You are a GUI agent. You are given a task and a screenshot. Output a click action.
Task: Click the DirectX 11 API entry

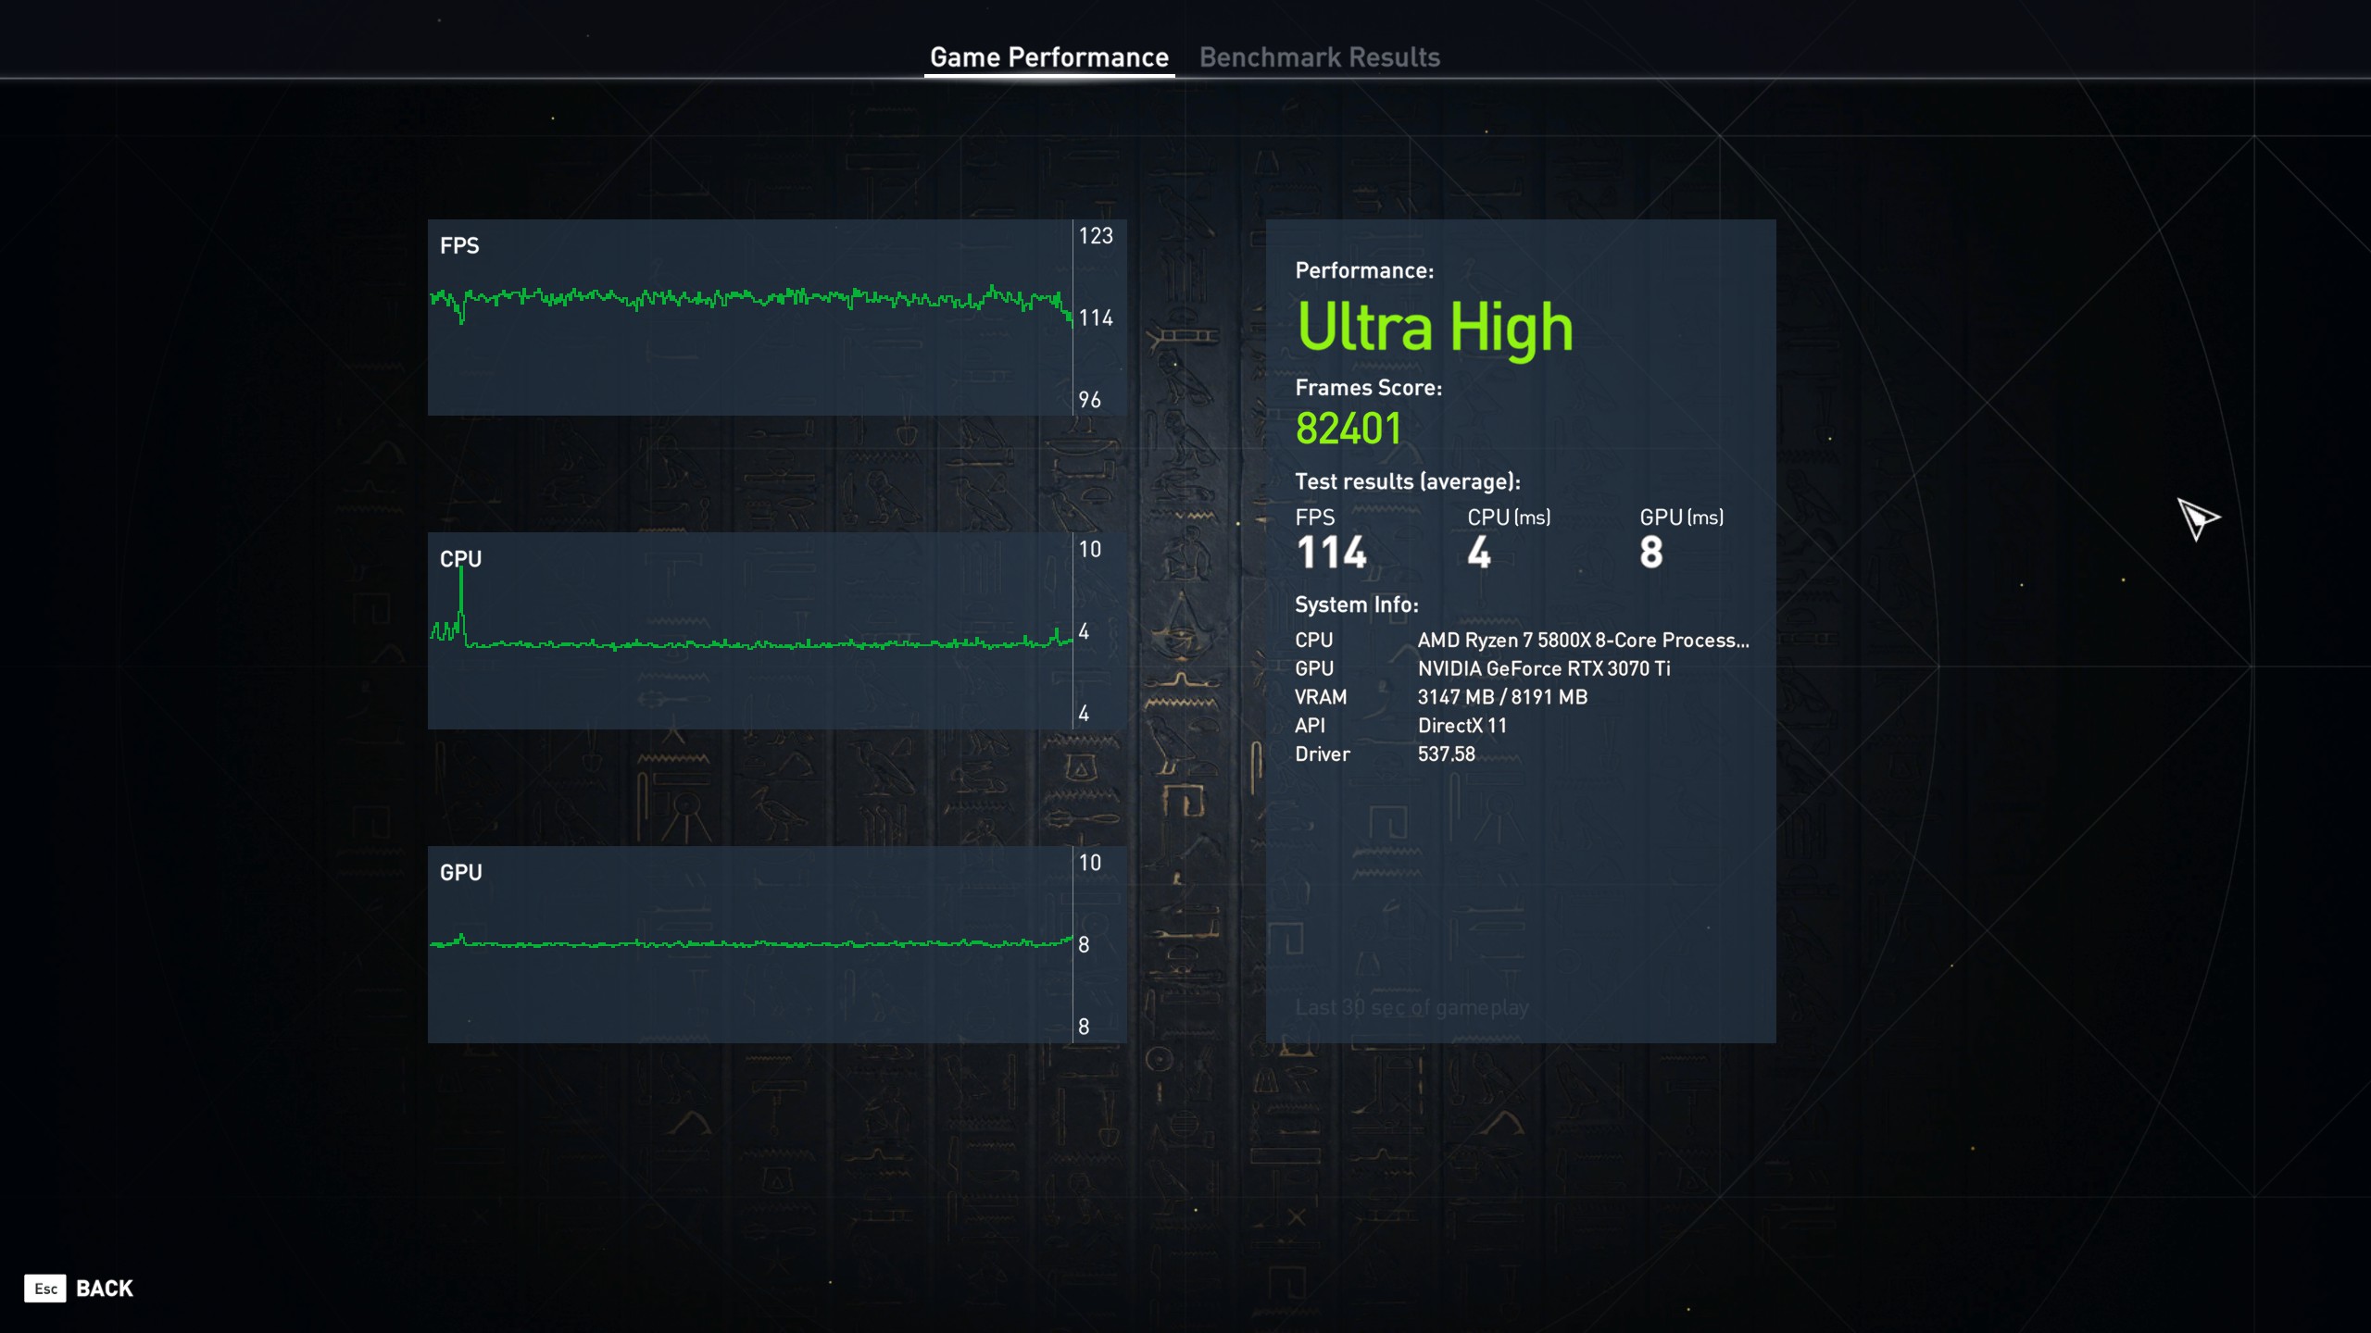pyautogui.click(x=1461, y=726)
